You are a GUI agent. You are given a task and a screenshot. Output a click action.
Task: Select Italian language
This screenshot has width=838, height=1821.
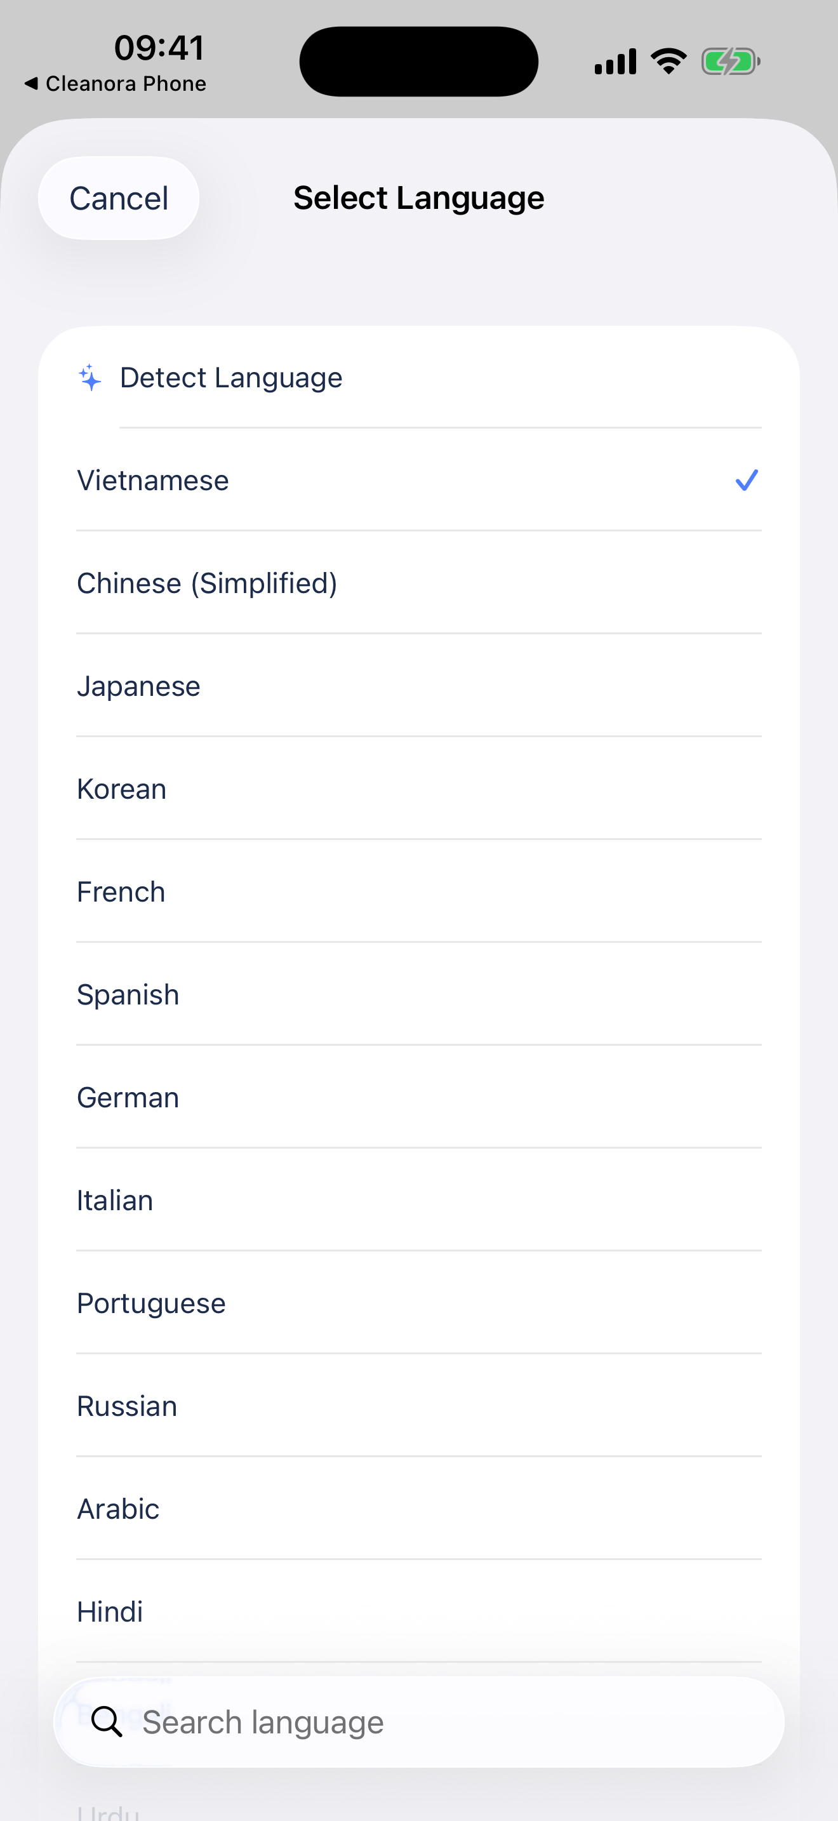coord(419,1200)
